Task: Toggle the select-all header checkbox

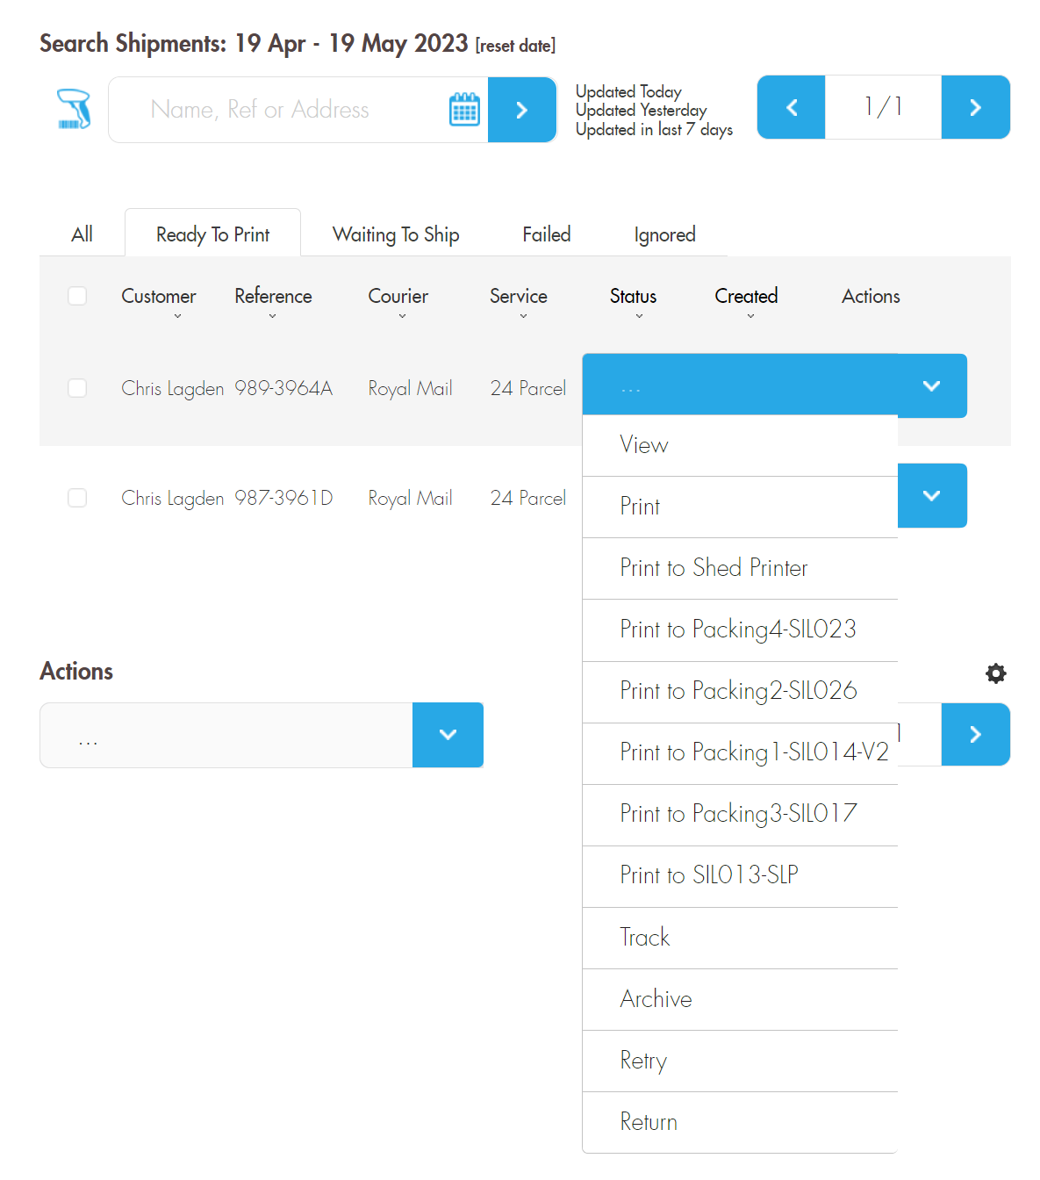Action: click(77, 296)
